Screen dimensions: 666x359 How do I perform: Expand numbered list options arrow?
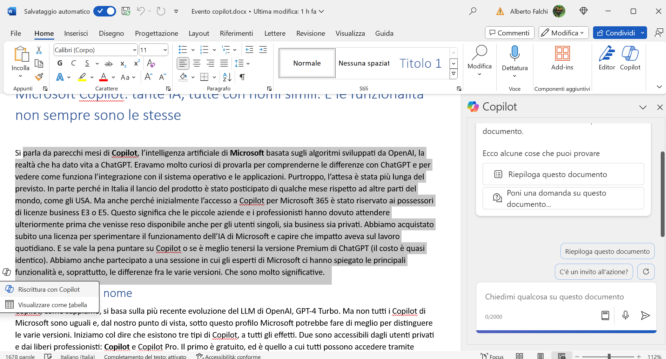coord(214,50)
